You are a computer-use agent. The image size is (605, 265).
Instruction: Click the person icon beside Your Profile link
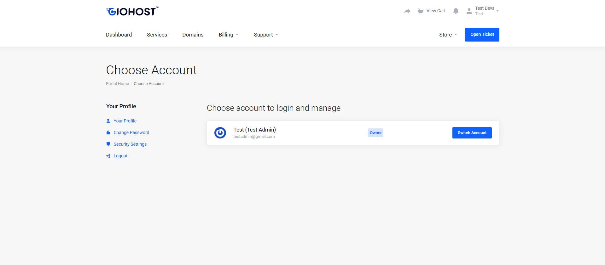pyautogui.click(x=108, y=121)
